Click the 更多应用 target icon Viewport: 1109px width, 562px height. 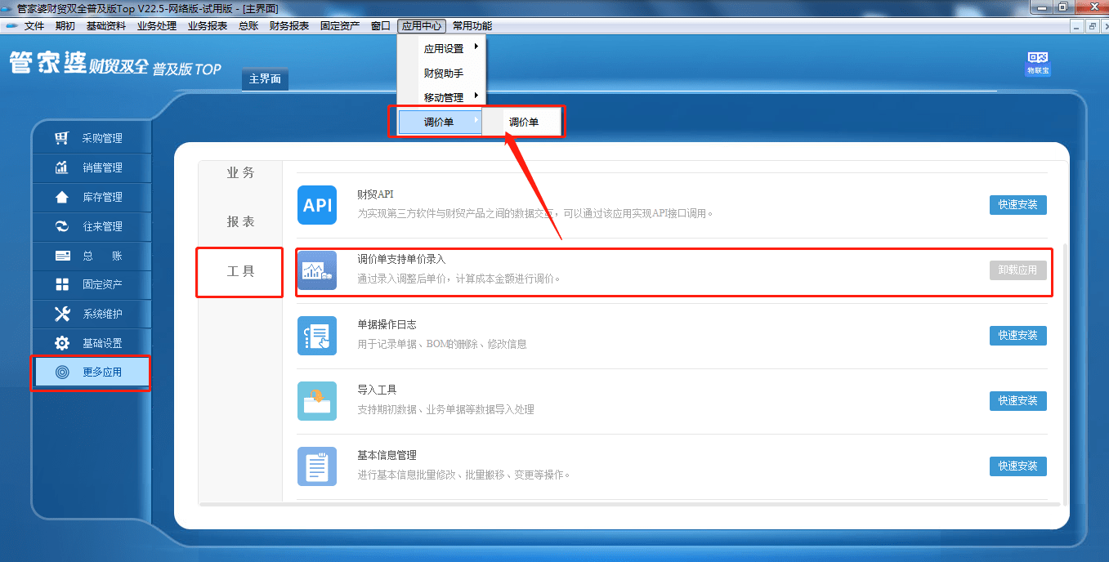(62, 372)
